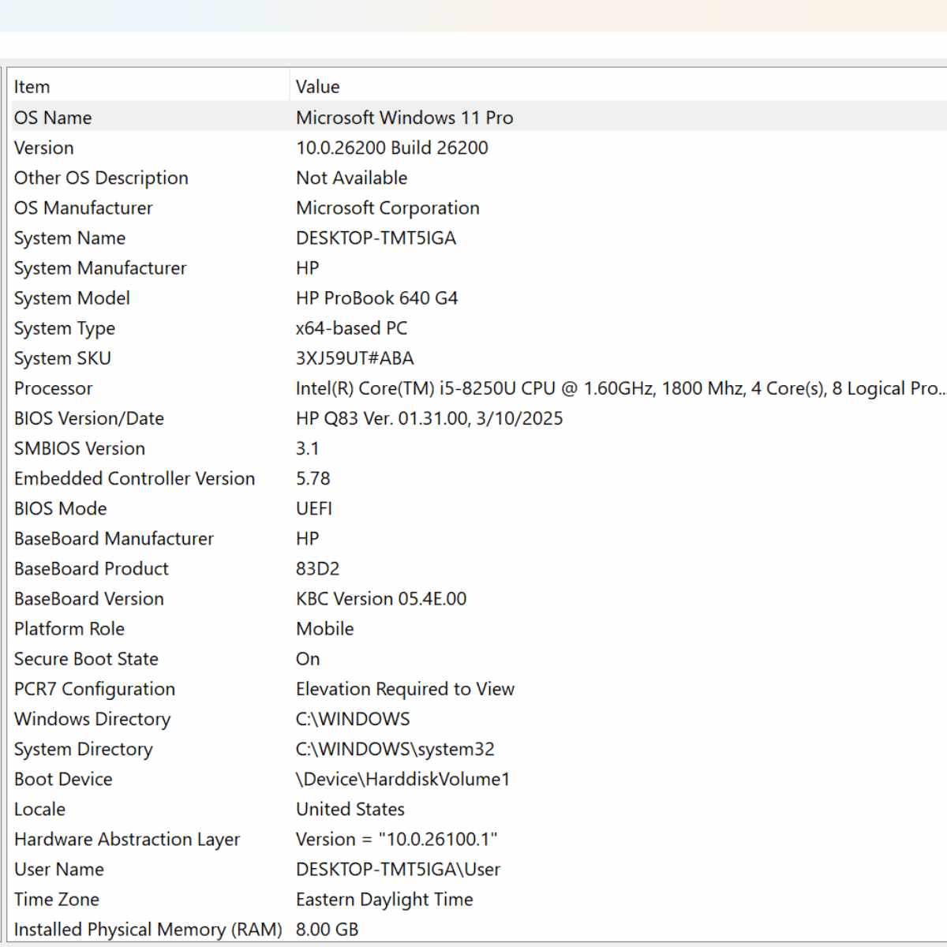Select Time Zone row label
Viewport: 947px width, 947px height.
(x=57, y=898)
